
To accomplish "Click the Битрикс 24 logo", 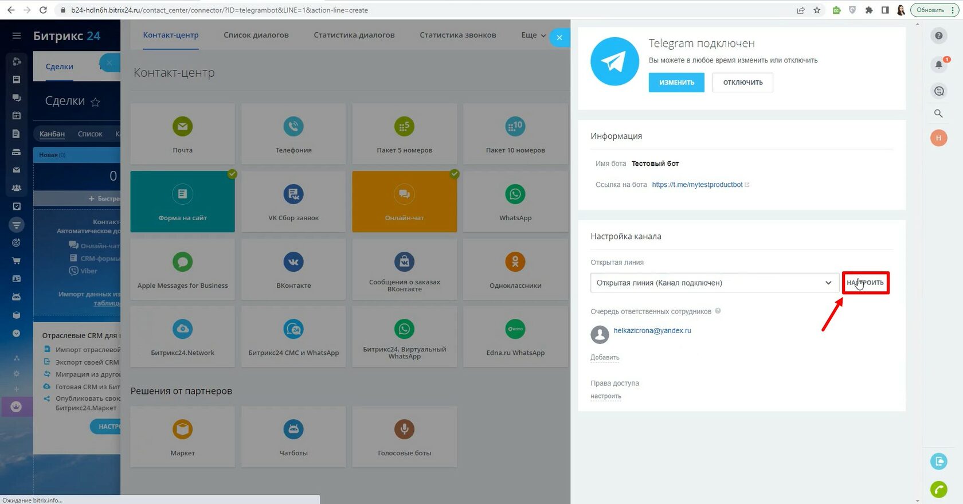I will click(x=66, y=36).
